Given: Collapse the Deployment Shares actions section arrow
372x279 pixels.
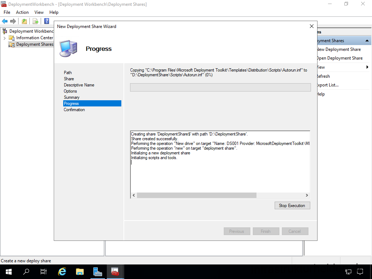Looking at the screenshot, I should click(367, 41).
